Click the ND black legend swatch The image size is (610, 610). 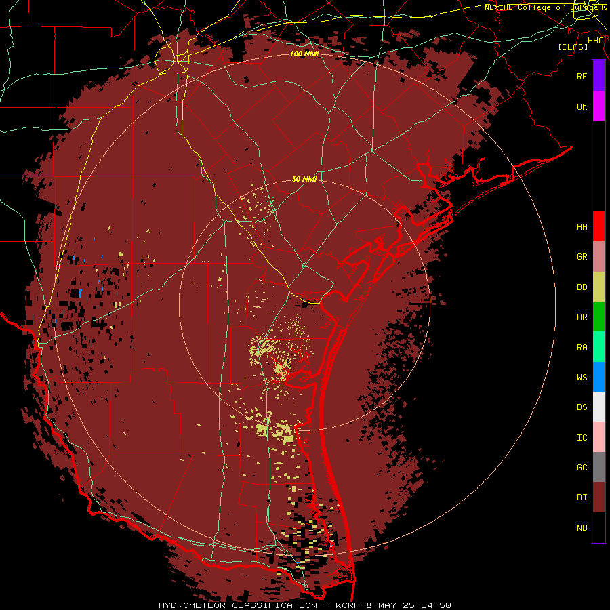click(x=598, y=527)
